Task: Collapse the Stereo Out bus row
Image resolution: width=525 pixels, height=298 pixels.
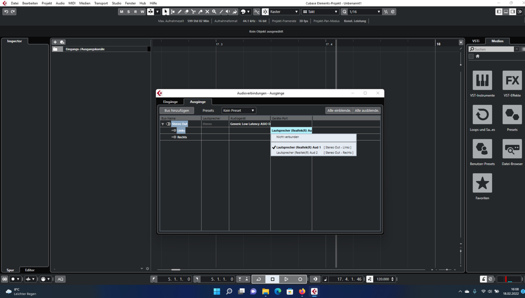Action: (163, 124)
